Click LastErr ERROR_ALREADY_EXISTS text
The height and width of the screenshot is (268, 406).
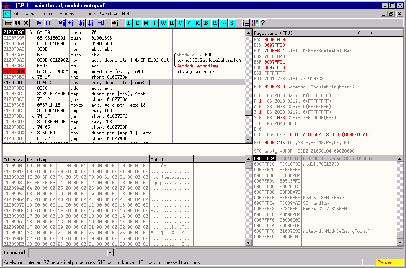pos(327,134)
